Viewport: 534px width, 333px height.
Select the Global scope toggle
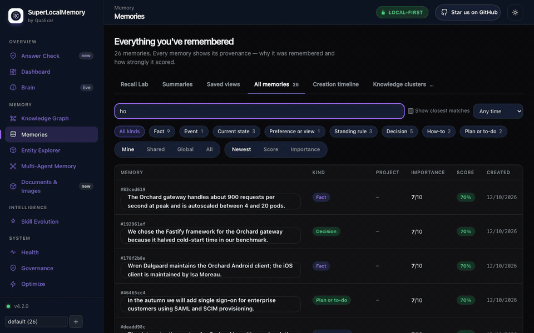pos(185,149)
